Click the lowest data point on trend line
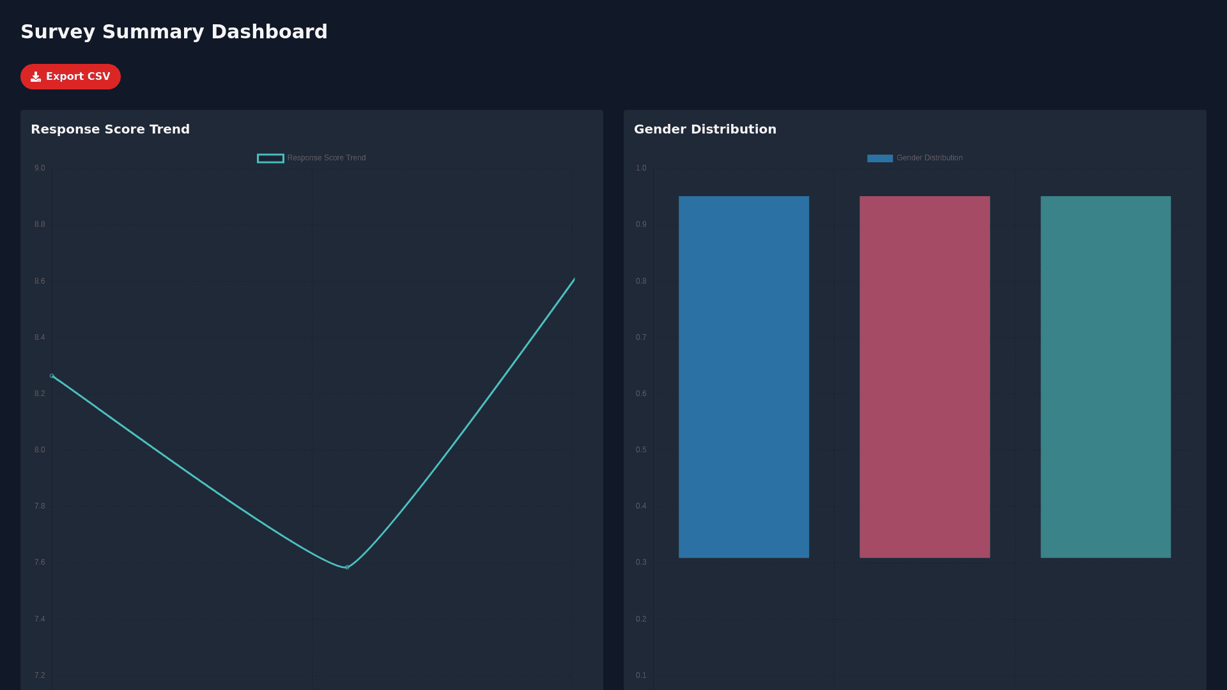 tap(347, 567)
